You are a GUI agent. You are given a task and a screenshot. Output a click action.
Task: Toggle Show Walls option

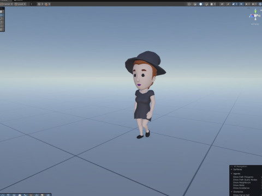(239, 185)
